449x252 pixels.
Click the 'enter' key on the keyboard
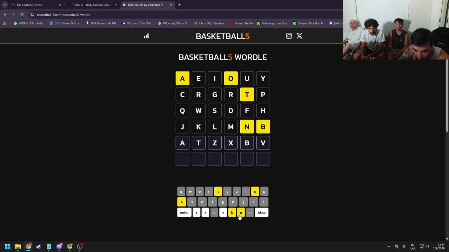(x=184, y=212)
